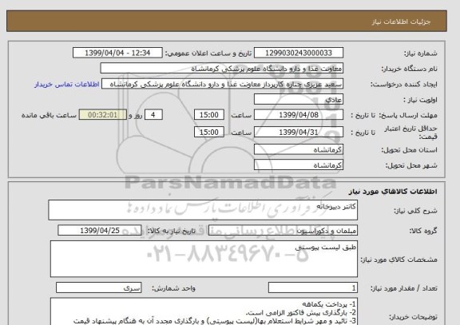Select the public announcement date field 1399/04/04 - 12:34

(x=117, y=53)
